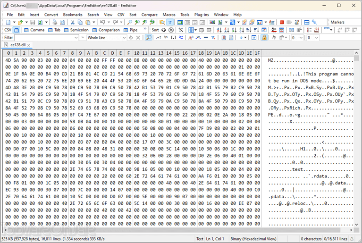362x243 pixels.
Task: Toggle Use Escape Sequence option
Action: [x=166, y=38]
